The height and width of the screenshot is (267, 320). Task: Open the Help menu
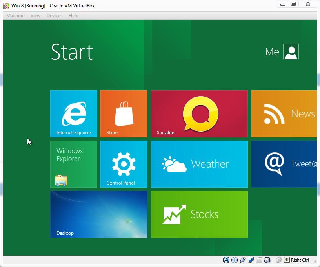(73, 16)
